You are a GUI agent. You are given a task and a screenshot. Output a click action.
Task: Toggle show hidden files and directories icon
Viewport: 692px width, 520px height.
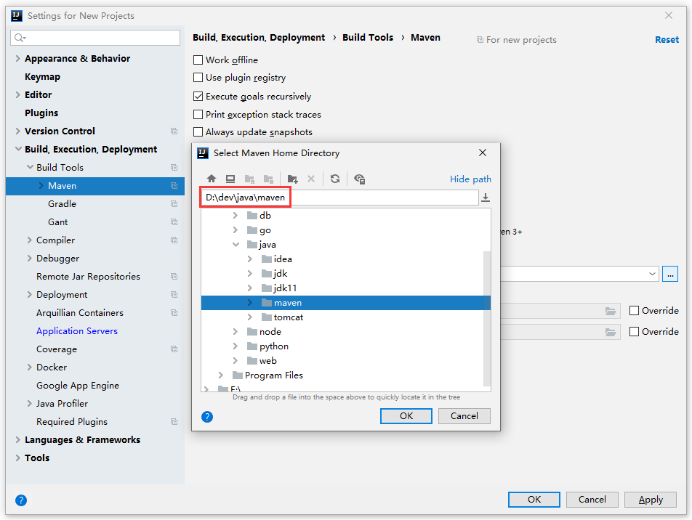point(359,179)
